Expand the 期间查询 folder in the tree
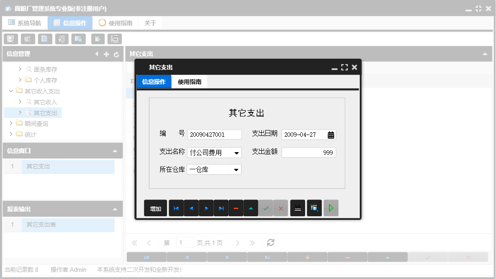The width and height of the screenshot is (496, 279). tap(10, 123)
